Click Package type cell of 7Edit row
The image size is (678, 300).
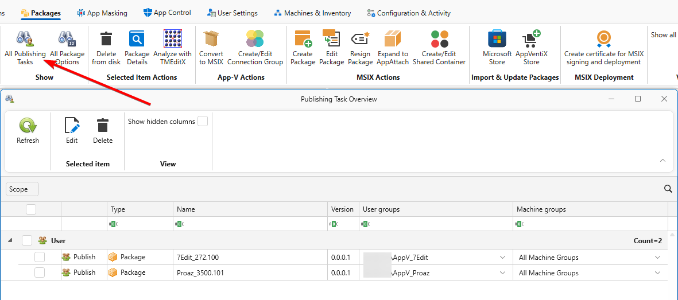point(140,257)
